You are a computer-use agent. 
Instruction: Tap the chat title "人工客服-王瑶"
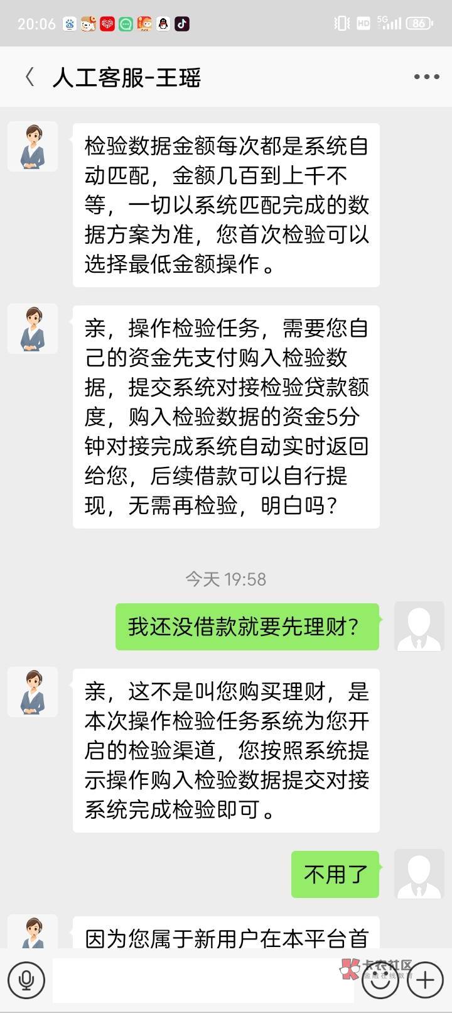coord(127,78)
